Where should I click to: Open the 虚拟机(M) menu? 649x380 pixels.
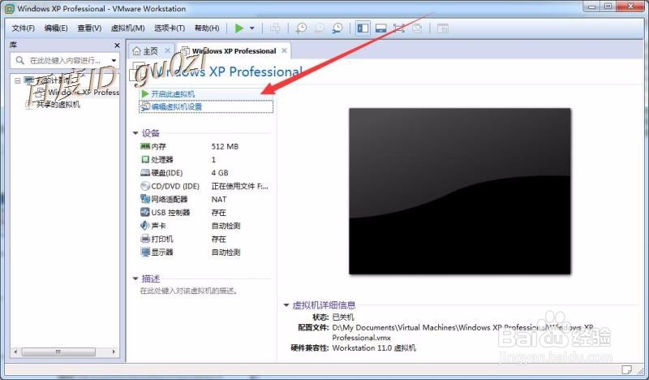point(128,28)
